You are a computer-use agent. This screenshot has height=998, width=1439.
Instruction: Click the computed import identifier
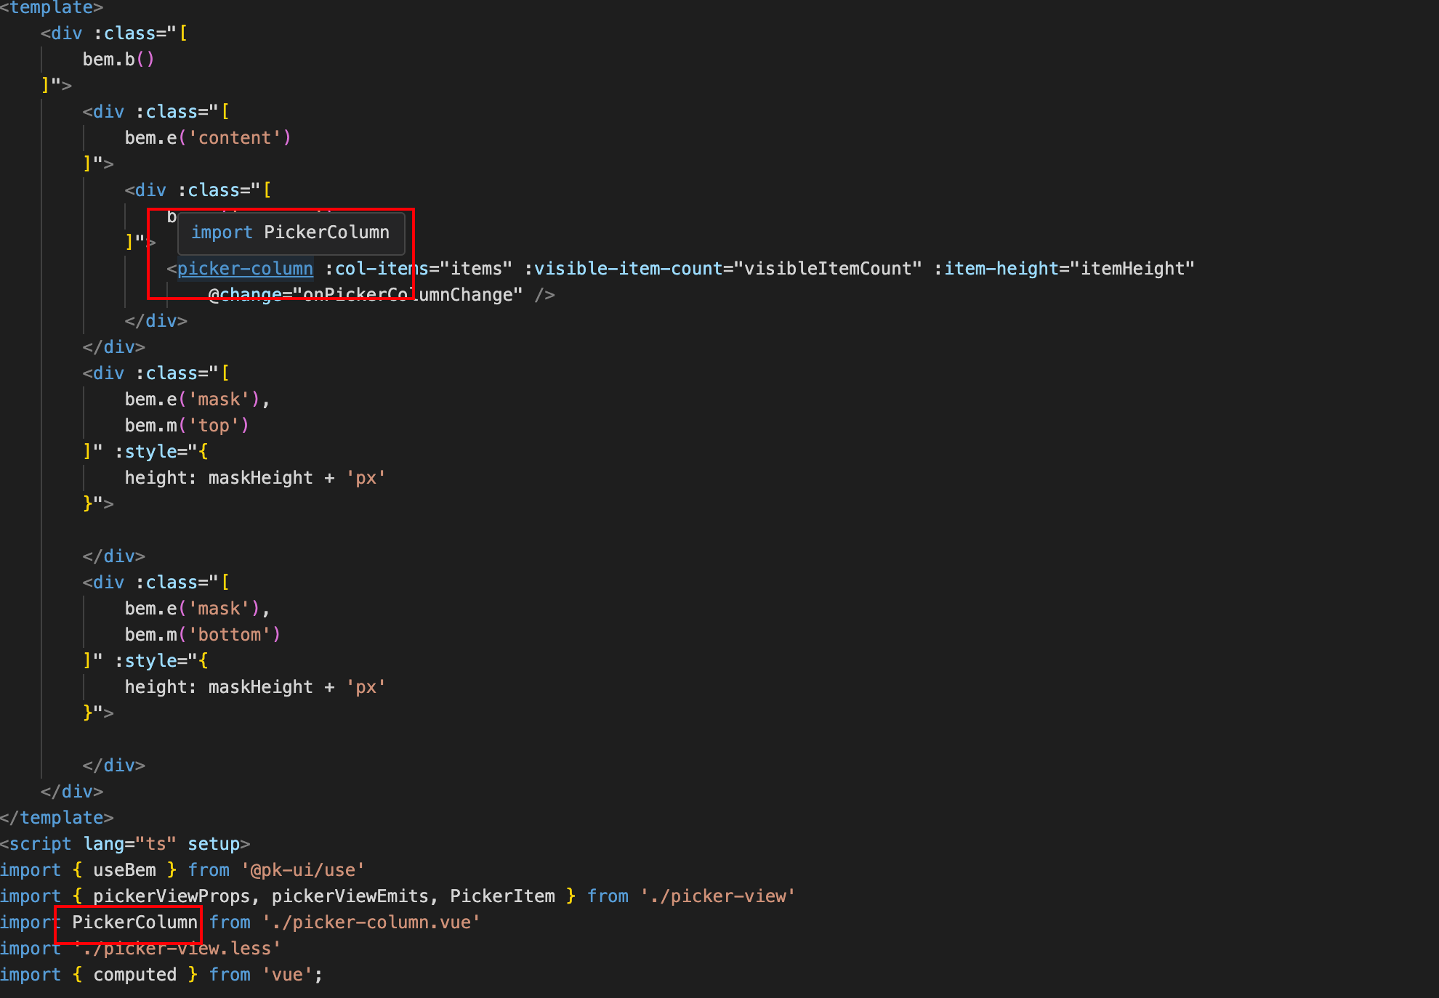click(134, 975)
